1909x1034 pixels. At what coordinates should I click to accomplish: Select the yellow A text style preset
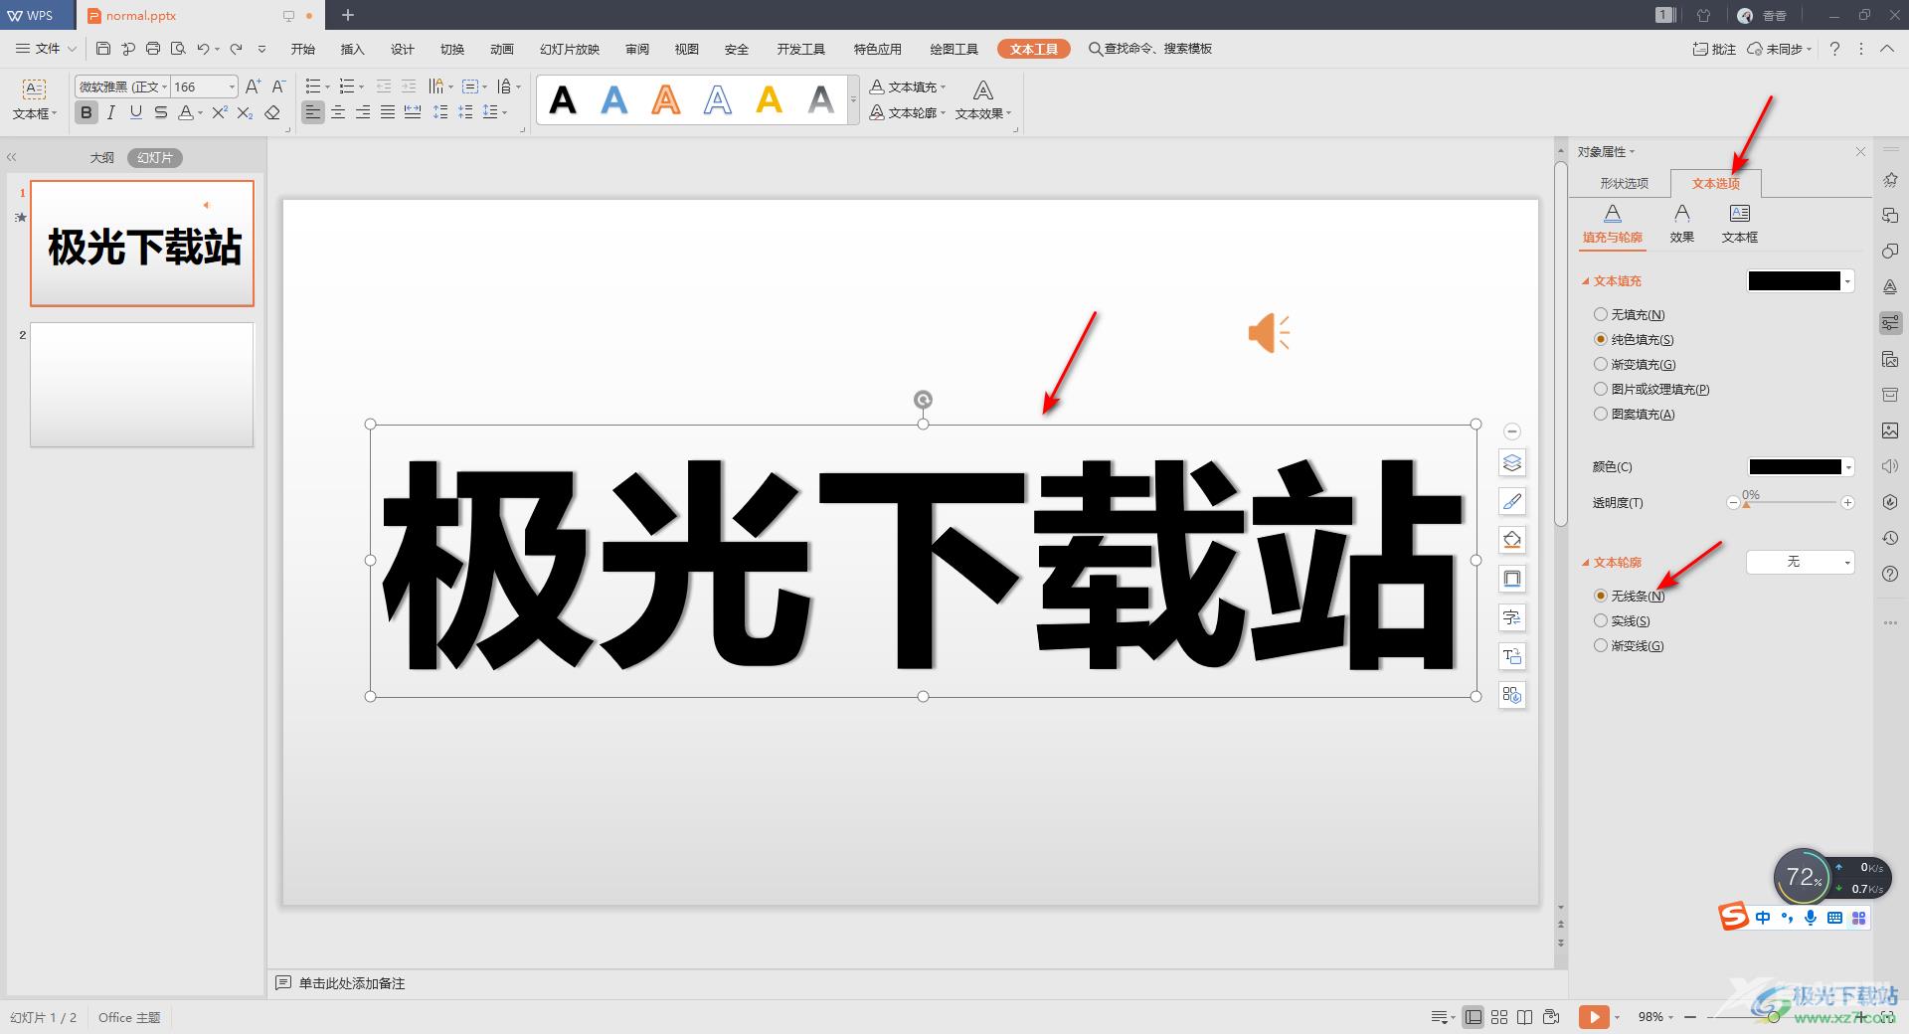click(770, 99)
